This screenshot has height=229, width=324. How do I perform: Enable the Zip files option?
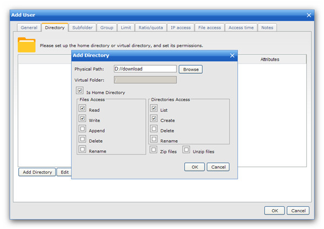[x=154, y=150]
